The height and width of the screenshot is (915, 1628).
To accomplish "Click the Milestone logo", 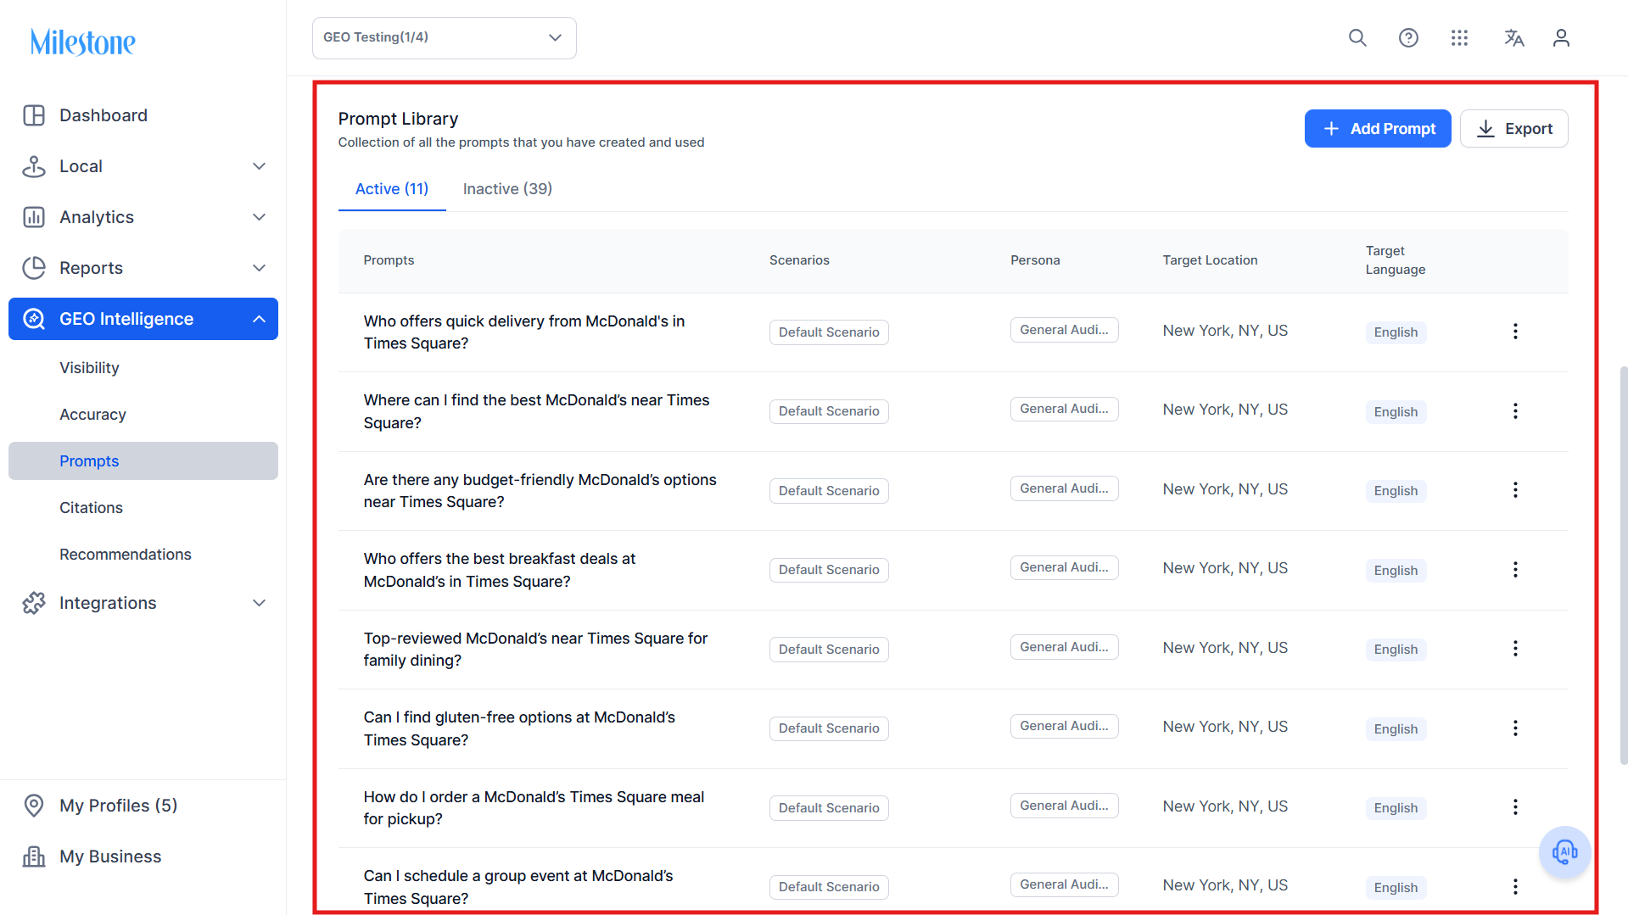I will [x=82, y=42].
